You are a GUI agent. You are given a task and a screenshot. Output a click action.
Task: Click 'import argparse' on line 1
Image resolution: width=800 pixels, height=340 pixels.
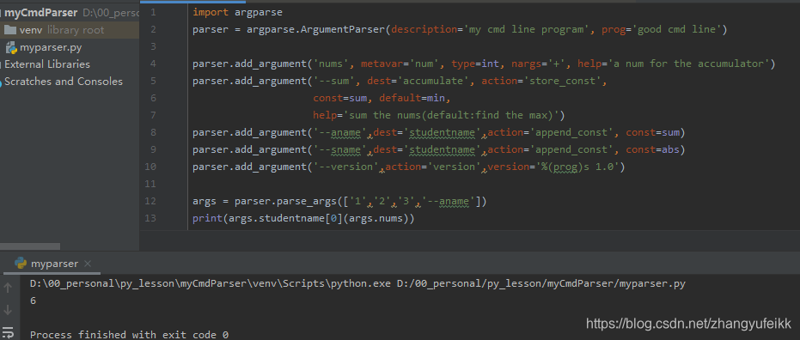click(x=237, y=12)
